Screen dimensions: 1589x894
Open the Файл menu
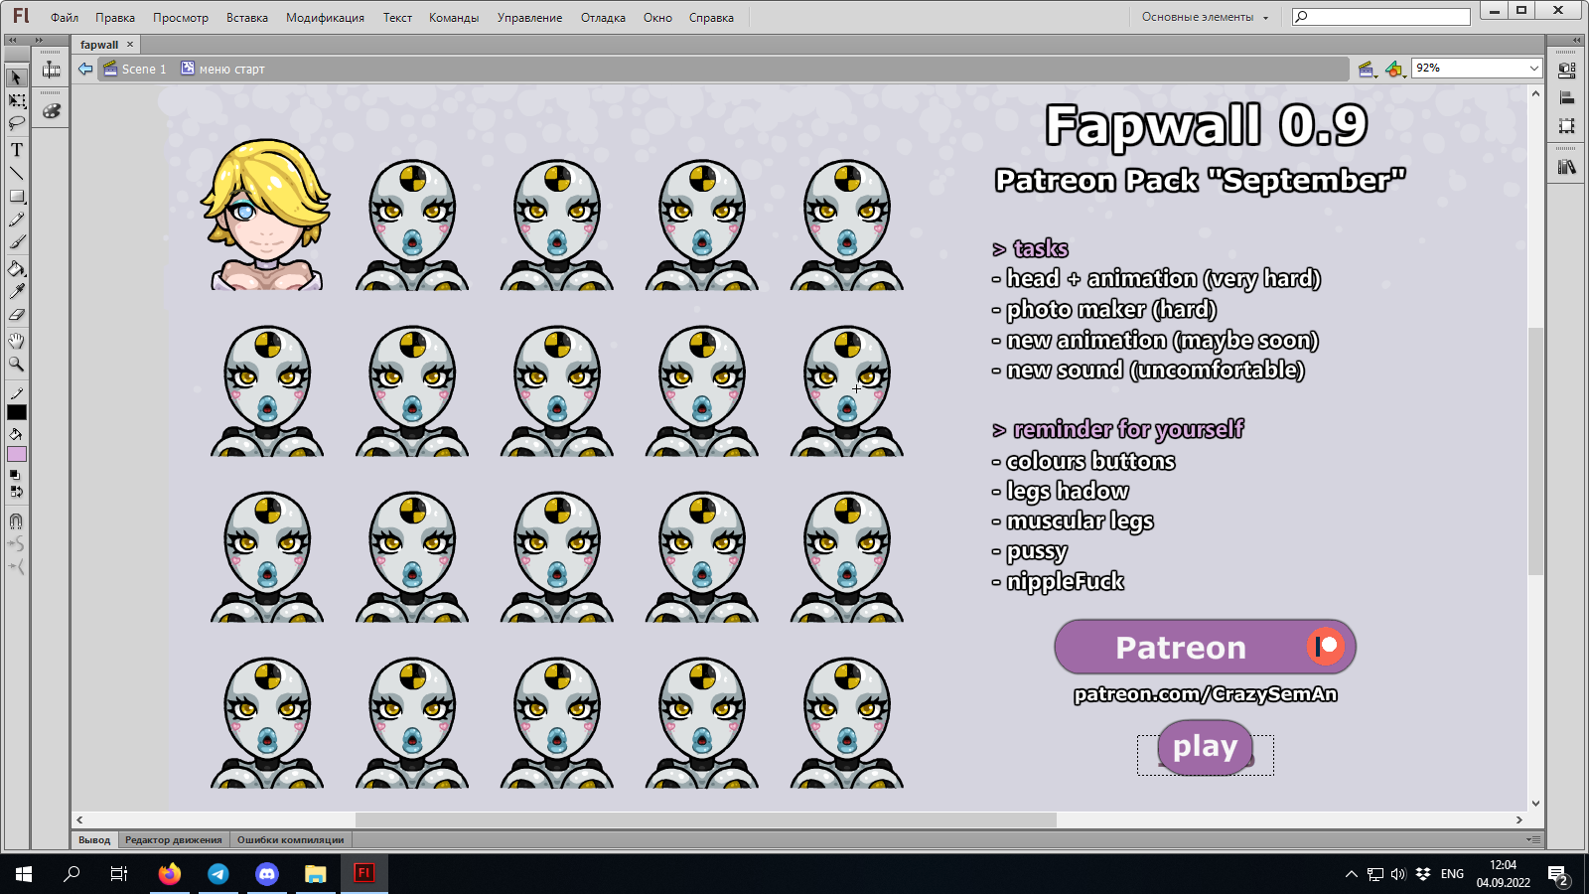tap(65, 18)
